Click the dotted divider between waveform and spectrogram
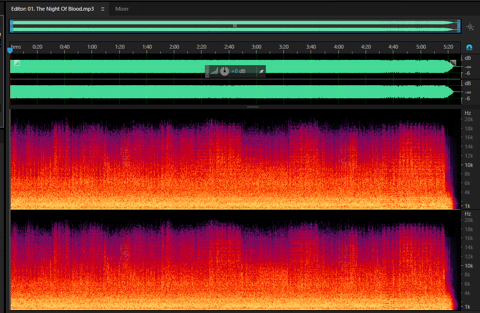Screen dimensions: 480x313 (x=253, y=107)
